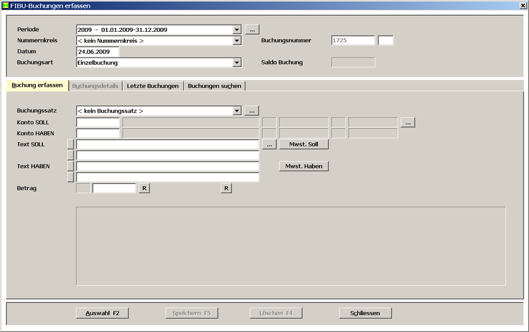Click the ellipsis button right of Konto SOLL row
Viewport: 529px width, 332px height.
407,123
